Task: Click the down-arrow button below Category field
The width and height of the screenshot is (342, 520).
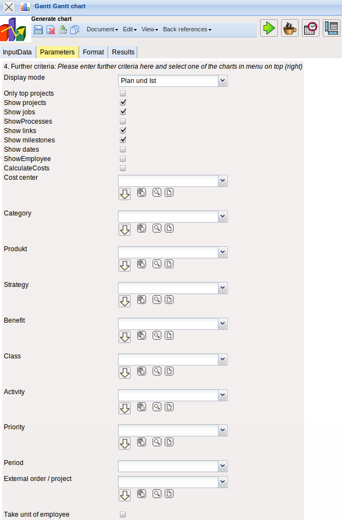Action: pyautogui.click(x=125, y=230)
